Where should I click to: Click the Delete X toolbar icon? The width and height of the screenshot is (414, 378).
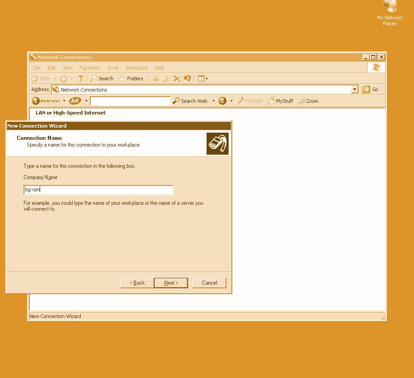click(x=177, y=78)
